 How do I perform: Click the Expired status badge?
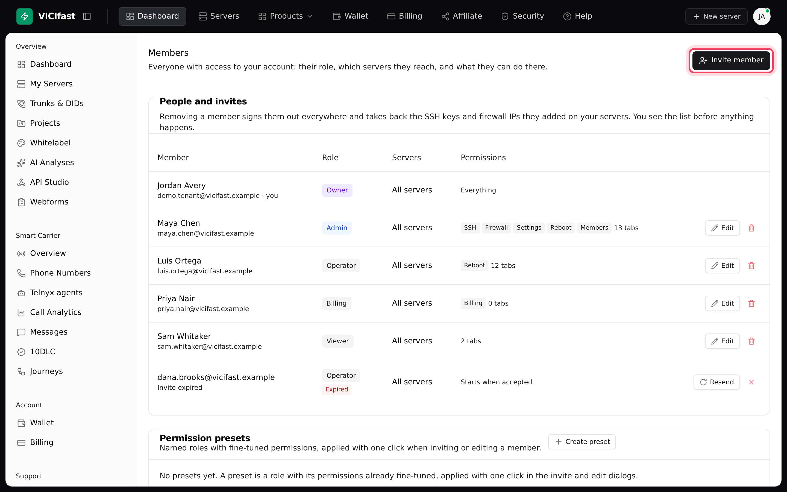pos(337,389)
